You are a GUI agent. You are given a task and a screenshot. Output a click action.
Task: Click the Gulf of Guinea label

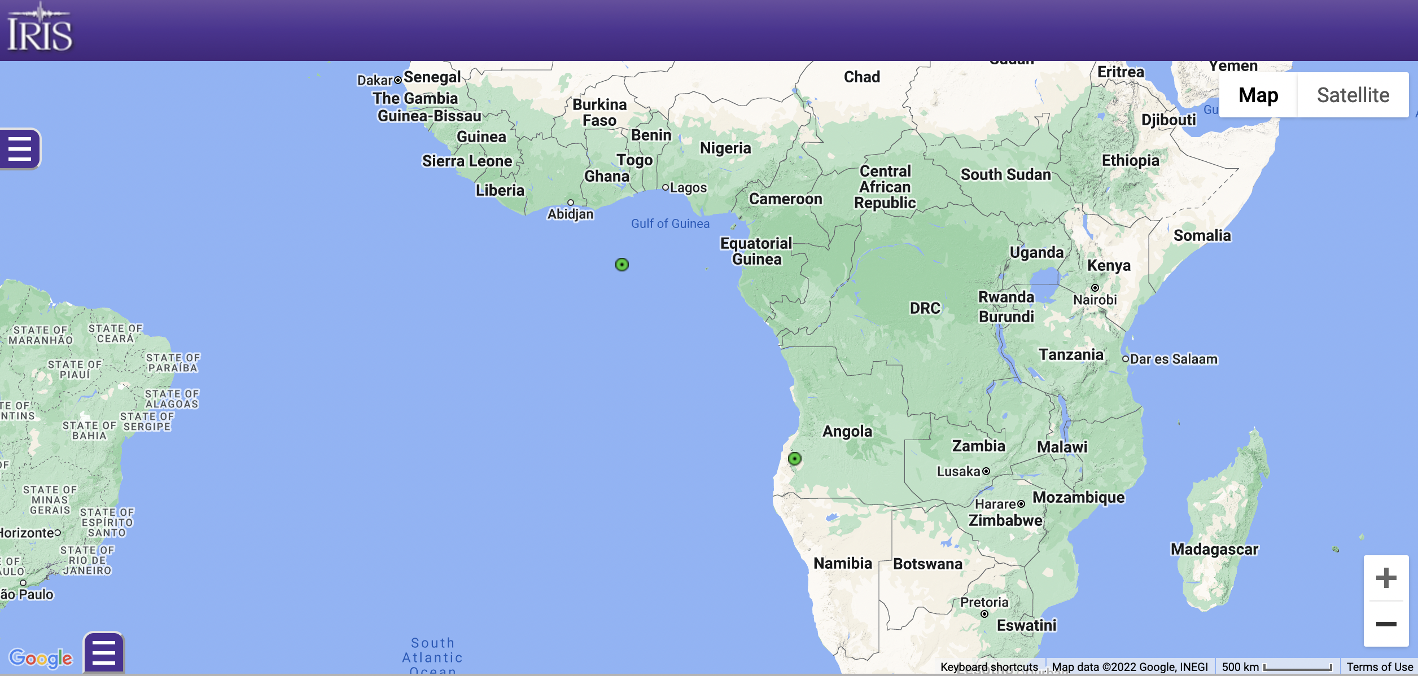[670, 223]
